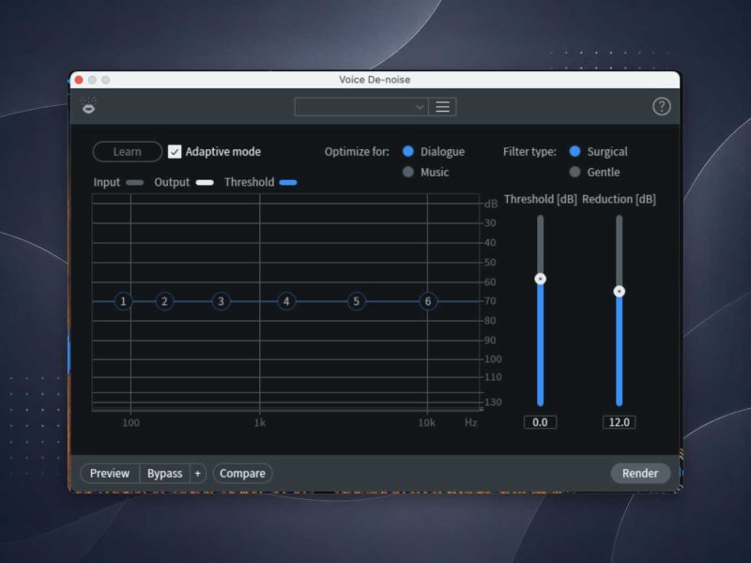Click the Output legend label

(x=172, y=182)
